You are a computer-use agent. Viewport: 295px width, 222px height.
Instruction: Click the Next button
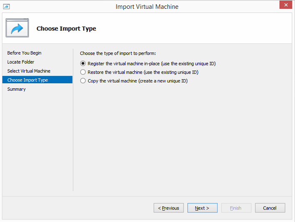coord(202,208)
